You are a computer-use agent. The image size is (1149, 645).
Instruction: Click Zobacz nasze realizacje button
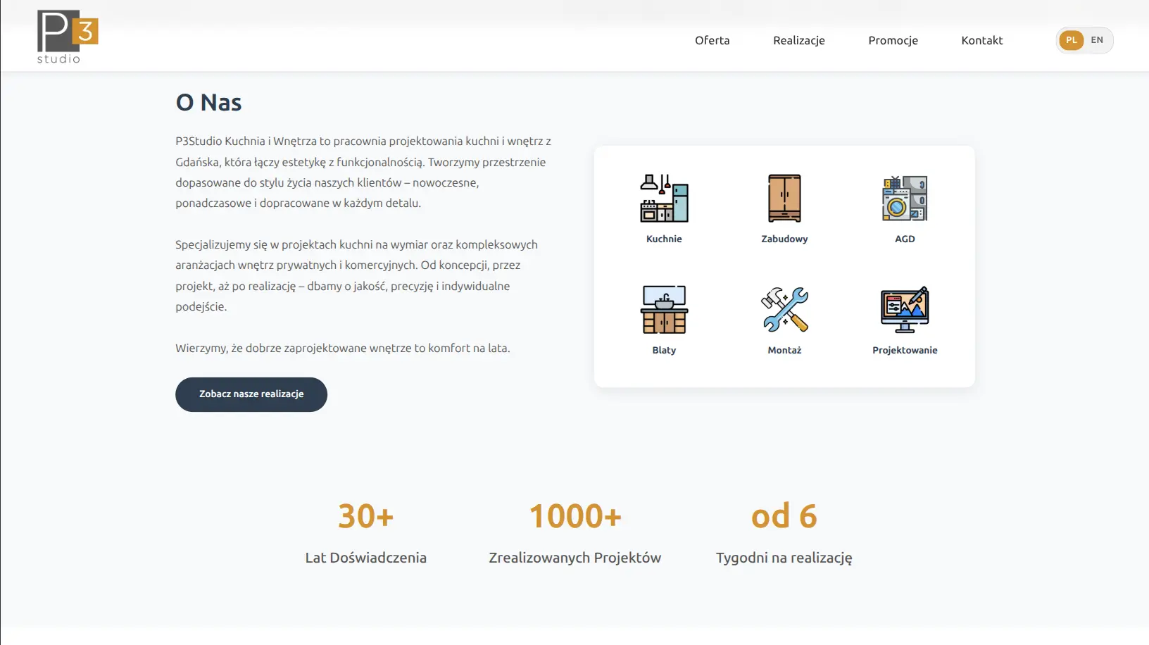[x=251, y=394]
